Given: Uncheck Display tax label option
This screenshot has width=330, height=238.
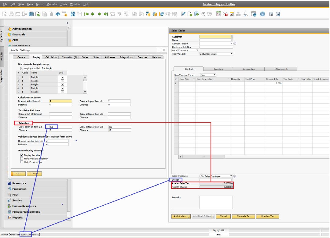Looking at the screenshot, I should click(21, 155).
